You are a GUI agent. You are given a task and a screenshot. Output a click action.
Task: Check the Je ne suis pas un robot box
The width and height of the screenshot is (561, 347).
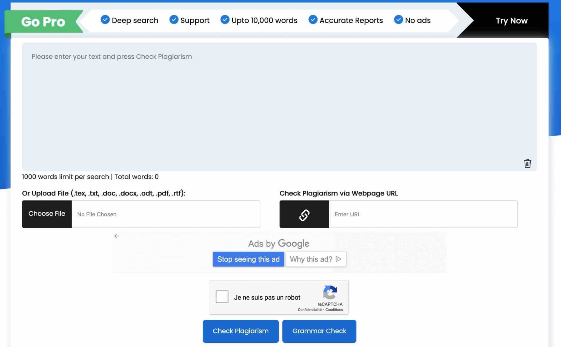[x=222, y=297]
